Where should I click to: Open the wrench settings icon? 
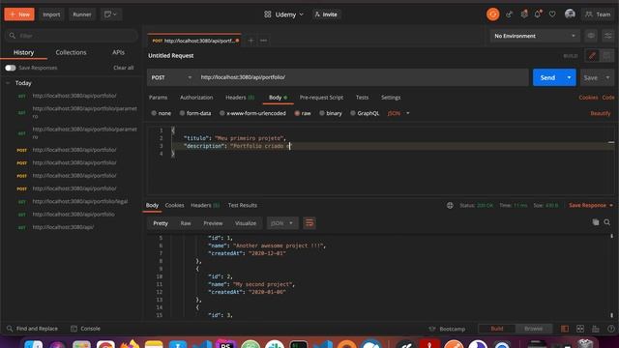click(524, 14)
